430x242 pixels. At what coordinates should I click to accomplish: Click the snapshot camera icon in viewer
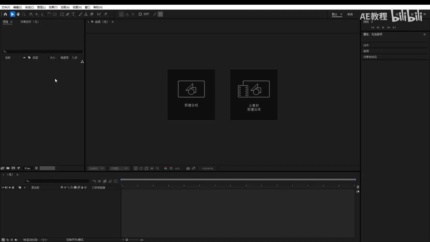[188, 168]
